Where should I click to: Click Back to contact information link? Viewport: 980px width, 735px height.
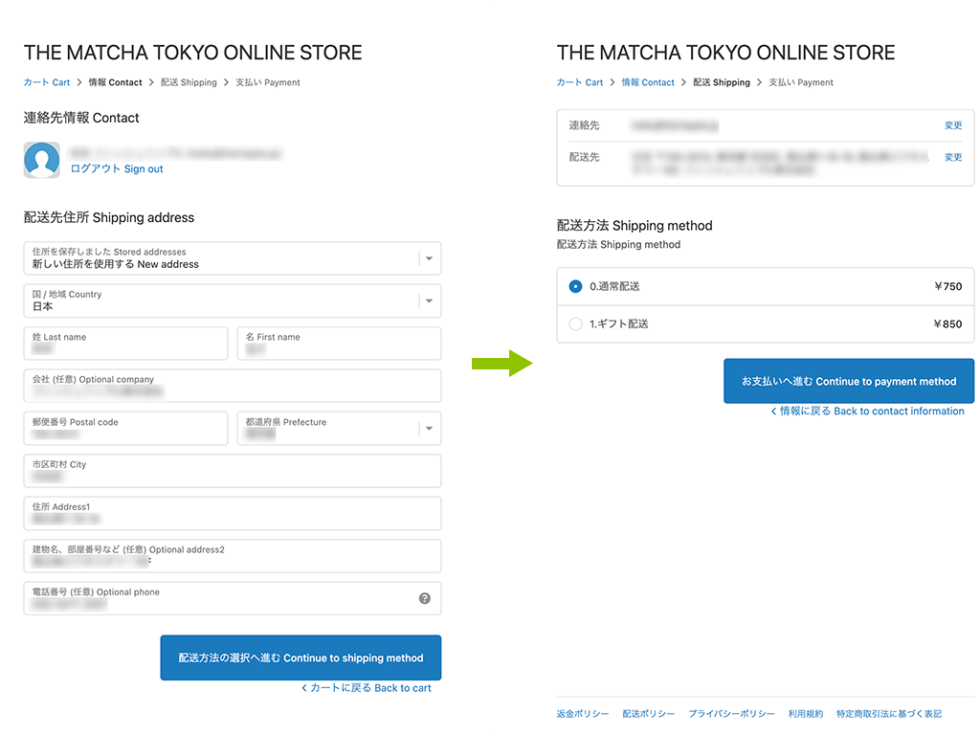click(868, 412)
